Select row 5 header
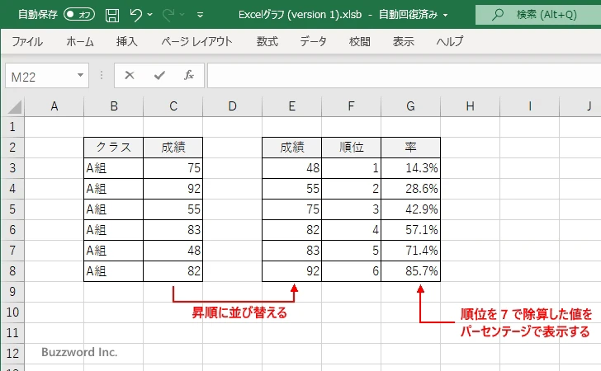This screenshot has width=601, height=371. click(12, 209)
